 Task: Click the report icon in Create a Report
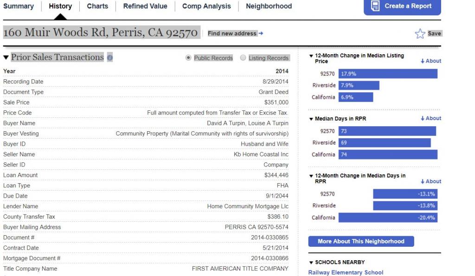tap(375, 6)
